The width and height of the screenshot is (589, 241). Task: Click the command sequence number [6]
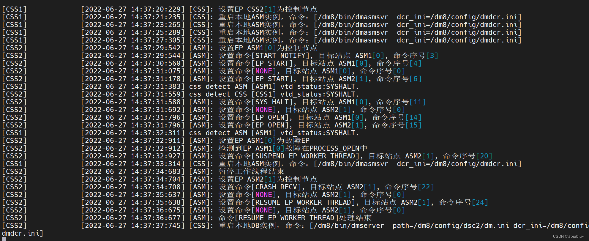click(x=416, y=79)
